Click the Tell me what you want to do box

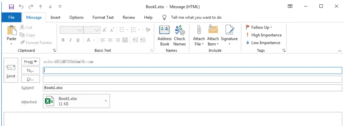coord(196,17)
